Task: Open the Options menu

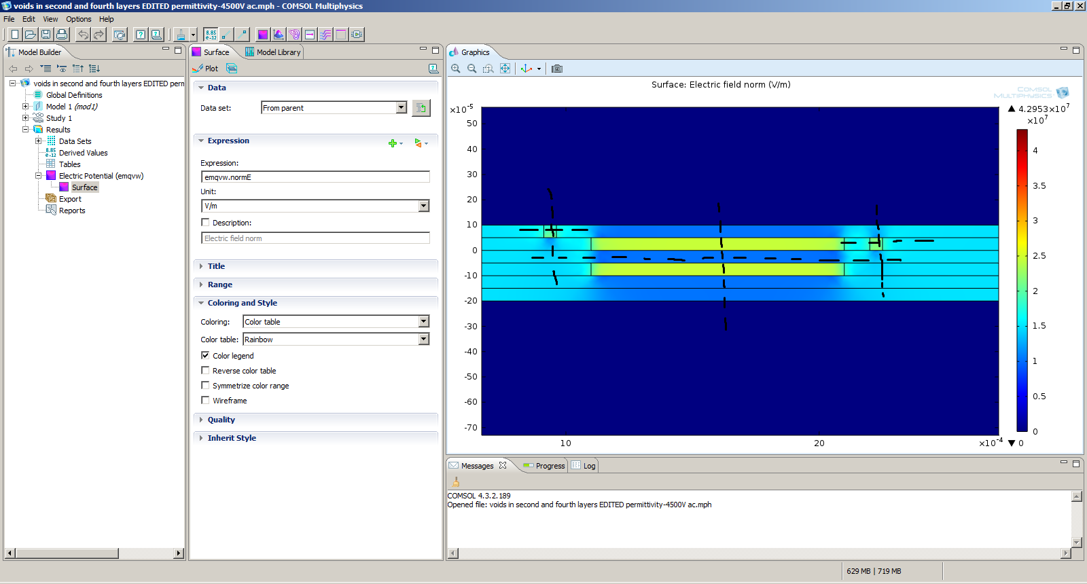Action: pos(78,19)
